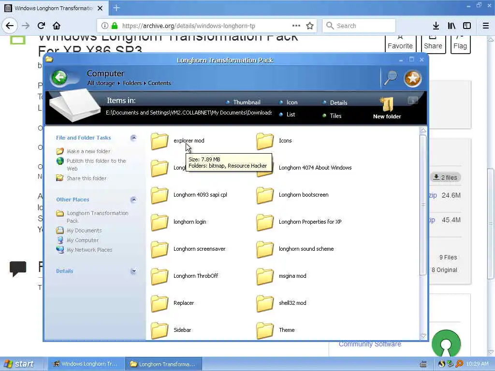Image resolution: width=495 pixels, height=371 pixels.
Task: Switch to the Windows Longhorn Transformation browser tab
Action: 54,8
